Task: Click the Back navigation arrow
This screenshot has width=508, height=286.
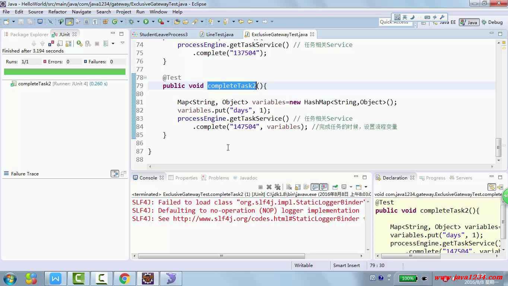Action: coord(250,22)
